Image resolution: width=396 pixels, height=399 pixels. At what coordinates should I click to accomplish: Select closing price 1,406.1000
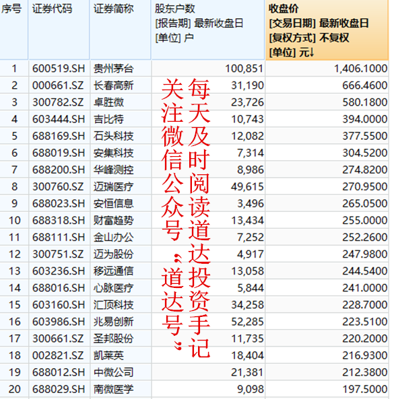click(x=360, y=69)
